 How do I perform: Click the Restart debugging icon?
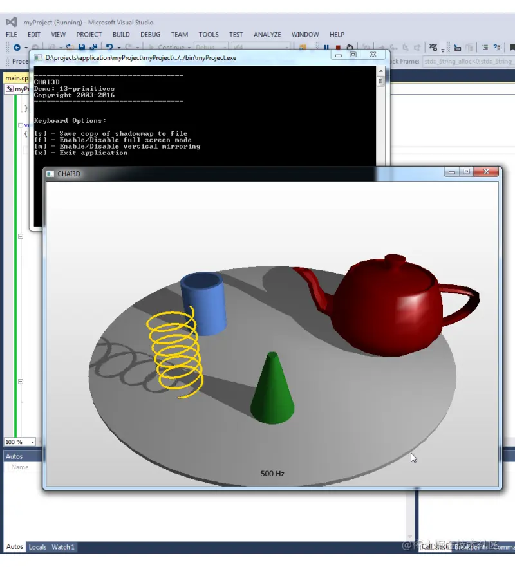350,48
